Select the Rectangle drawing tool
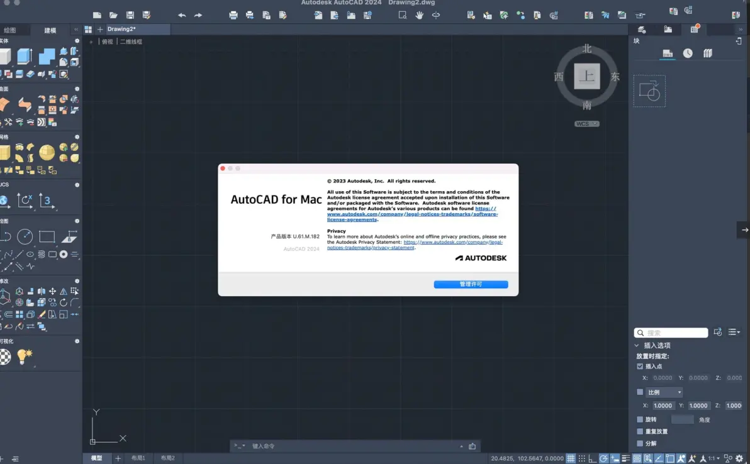 (47, 236)
